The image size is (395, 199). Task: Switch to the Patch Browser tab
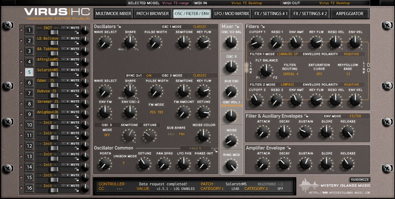pyautogui.click(x=153, y=14)
